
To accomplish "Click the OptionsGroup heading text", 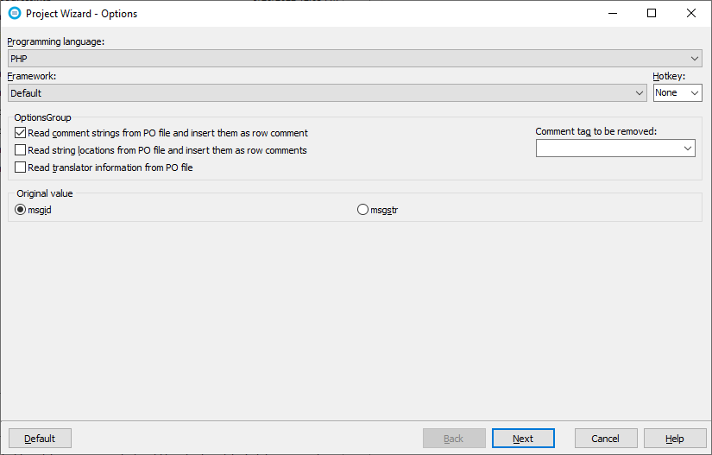I will tap(42, 117).
